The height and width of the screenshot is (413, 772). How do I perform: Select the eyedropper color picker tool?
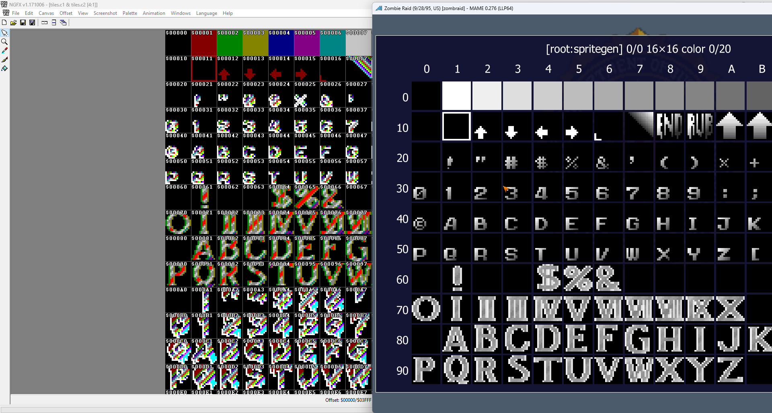(4, 51)
